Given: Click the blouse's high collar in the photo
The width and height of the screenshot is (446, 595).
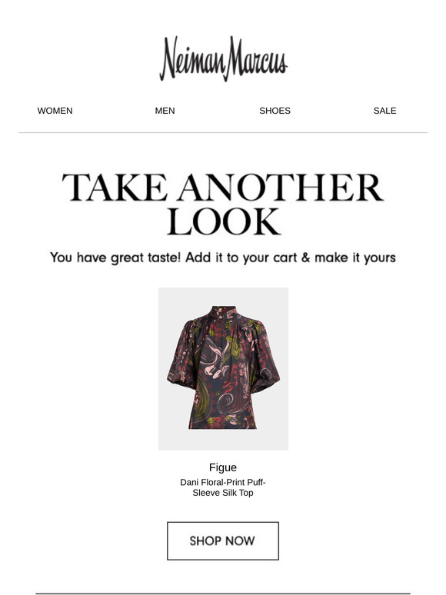Looking at the screenshot, I should click(x=220, y=311).
